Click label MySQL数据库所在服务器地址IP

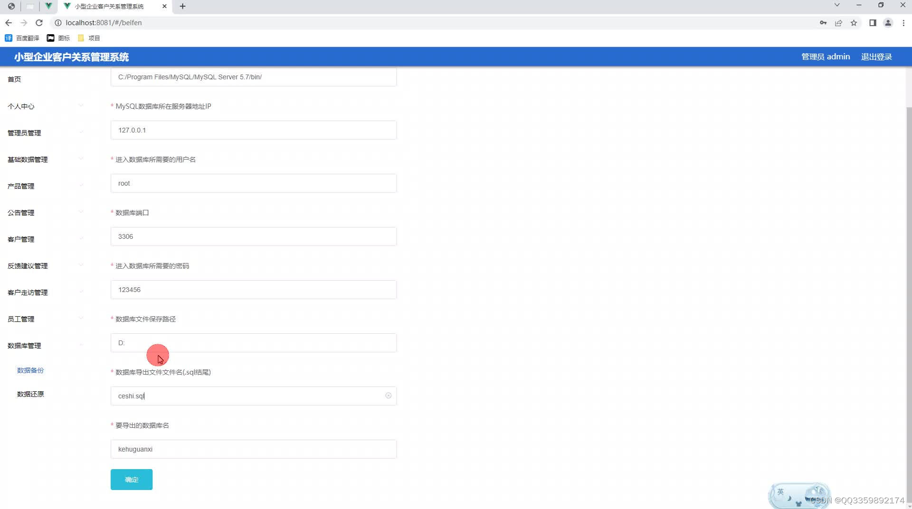point(163,106)
